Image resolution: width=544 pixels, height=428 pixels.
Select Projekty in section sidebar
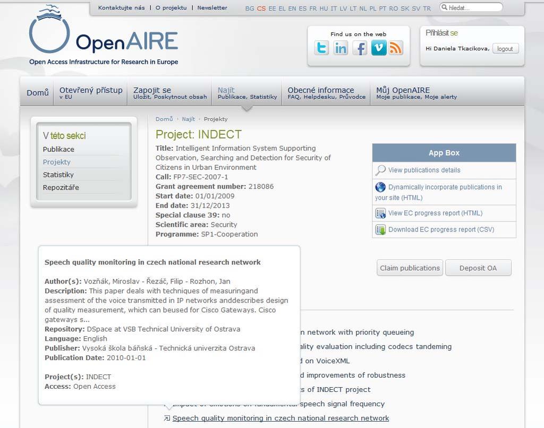(56, 162)
